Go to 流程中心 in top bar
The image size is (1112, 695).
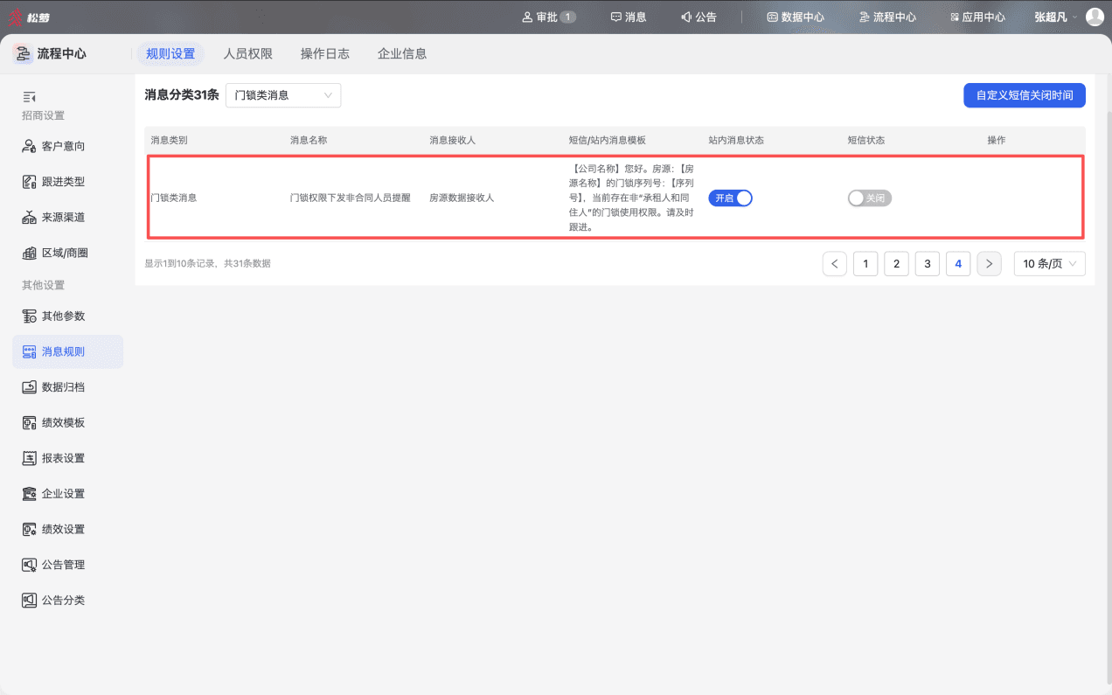[887, 17]
